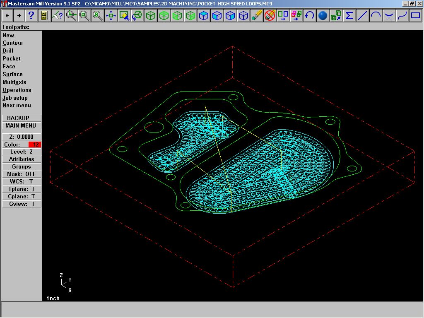The width and height of the screenshot is (424, 318).
Task: Click the Unzoom magnifier icon
Action: [84, 16]
